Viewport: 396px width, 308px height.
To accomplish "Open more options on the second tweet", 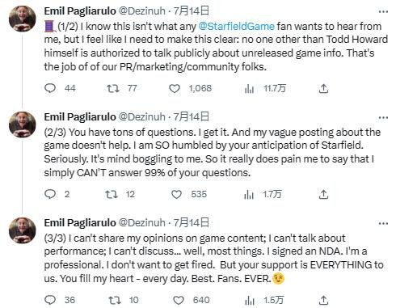I will [x=383, y=117].
